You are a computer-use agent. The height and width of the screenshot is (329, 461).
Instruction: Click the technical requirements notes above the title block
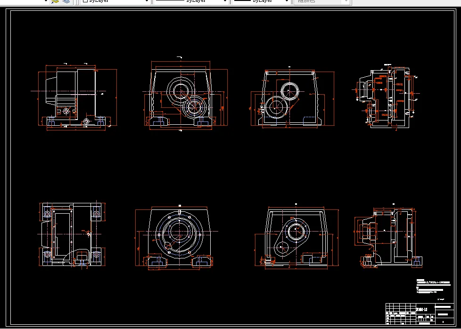[433, 287]
